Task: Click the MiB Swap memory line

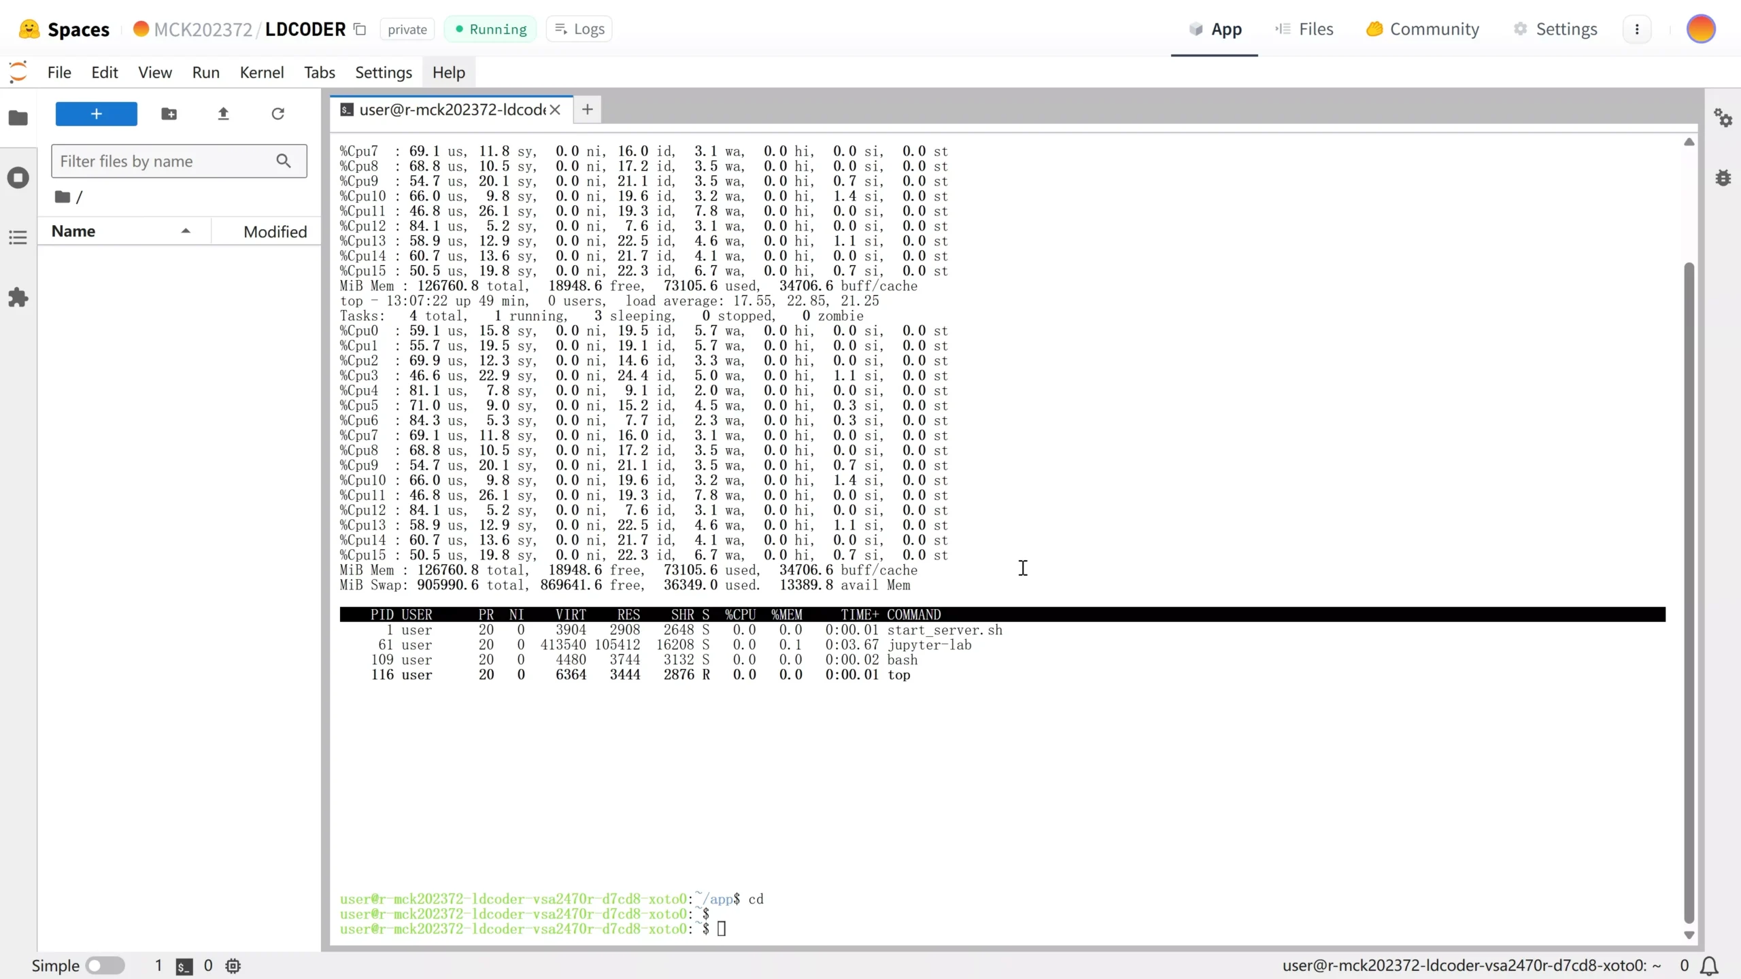Action: [625, 585]
